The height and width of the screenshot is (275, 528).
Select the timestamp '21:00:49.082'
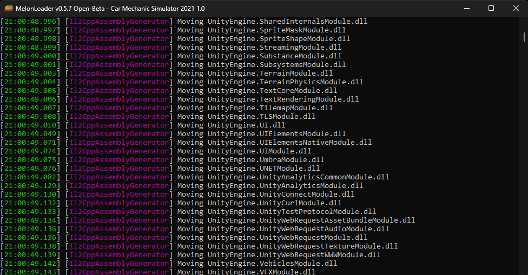point(30,177)
